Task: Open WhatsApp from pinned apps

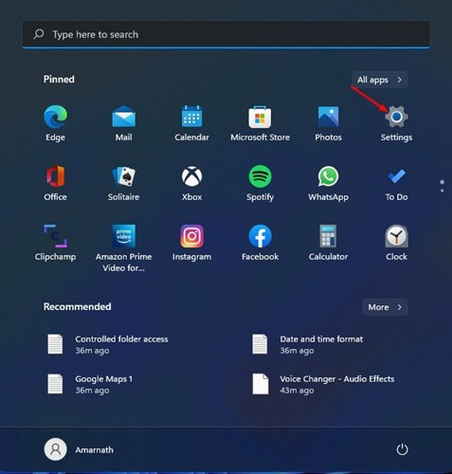Action: click(328, 183)
